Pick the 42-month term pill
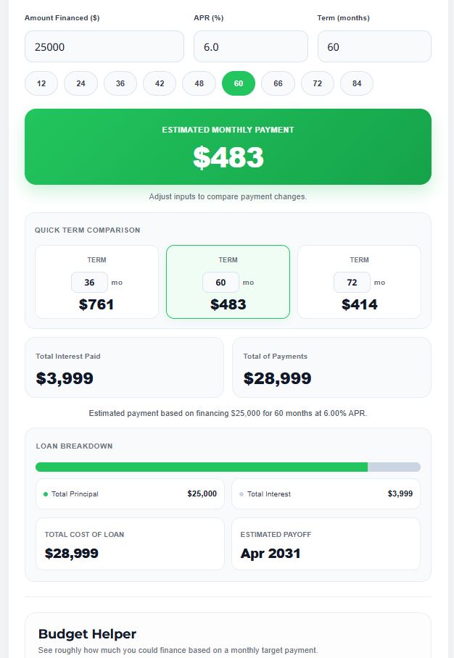The height and width of the screenshot is (658, 454). point(160,83)
